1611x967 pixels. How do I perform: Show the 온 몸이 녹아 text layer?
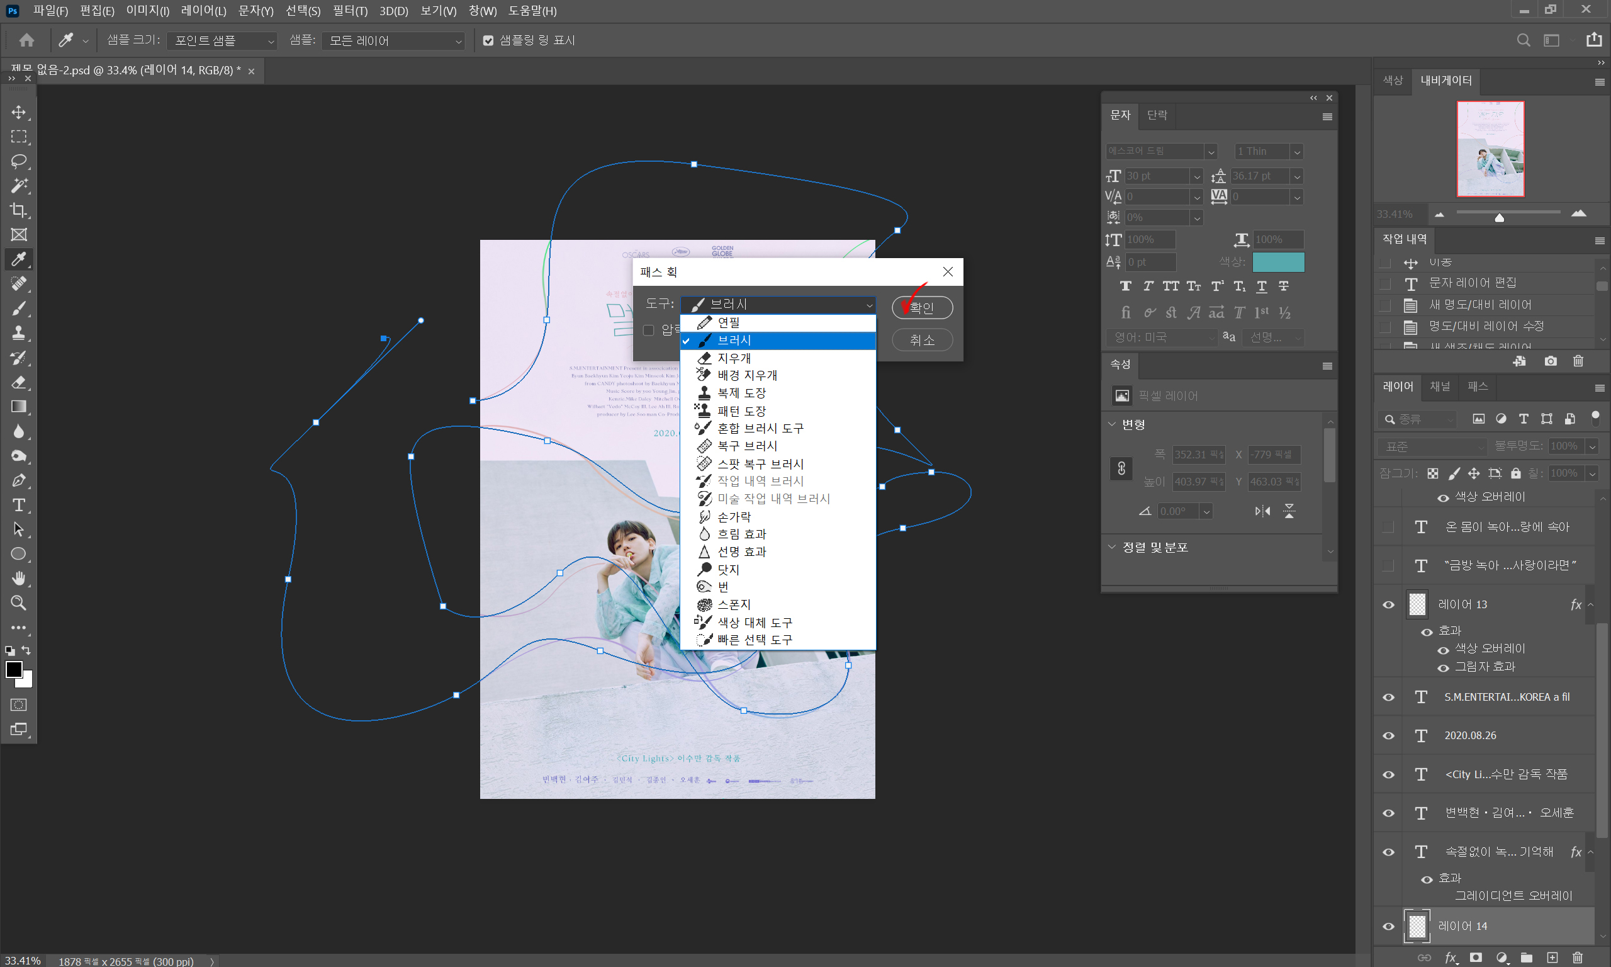(x=1388, y=526)
